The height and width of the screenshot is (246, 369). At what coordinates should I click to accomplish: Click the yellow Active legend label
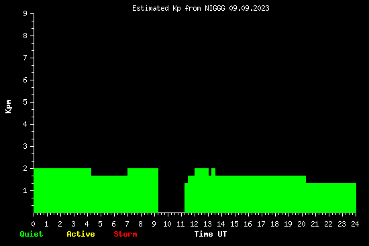point(81,234)
